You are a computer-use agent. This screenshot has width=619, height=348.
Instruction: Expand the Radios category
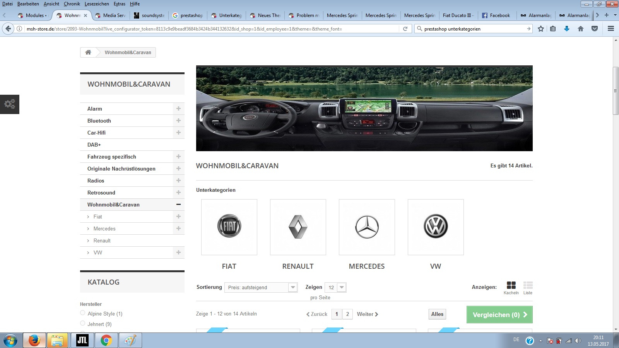[x=178, y=181]
